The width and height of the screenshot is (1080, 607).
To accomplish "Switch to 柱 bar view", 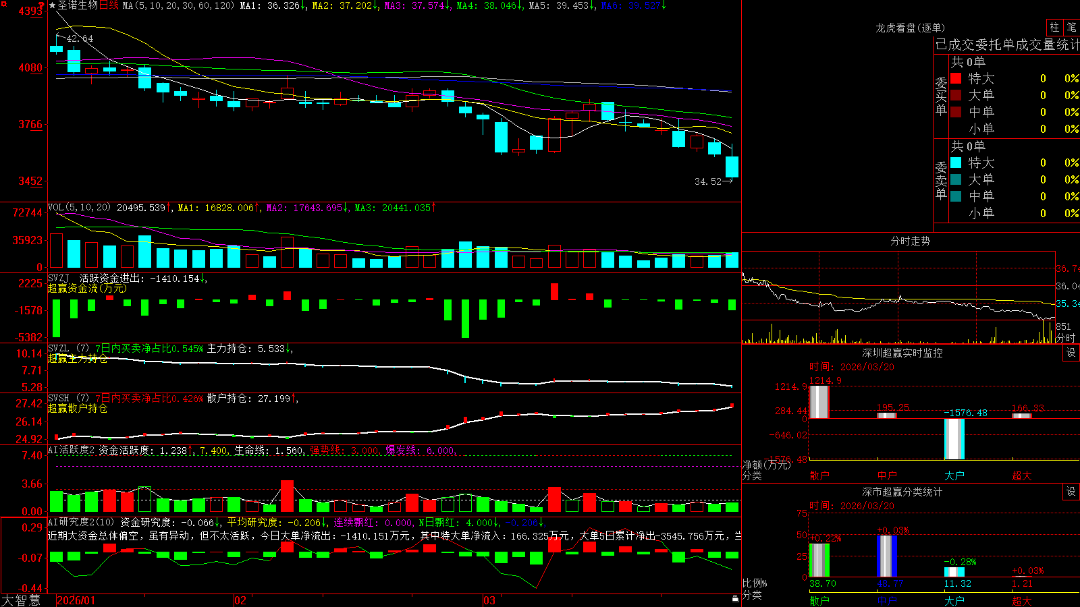I will [1054, 27].
